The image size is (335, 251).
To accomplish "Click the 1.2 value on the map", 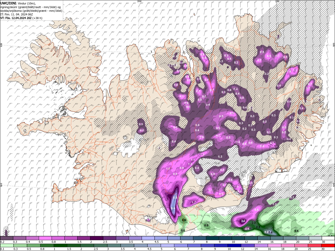I will pyautogui.click(x=190, y=164).
